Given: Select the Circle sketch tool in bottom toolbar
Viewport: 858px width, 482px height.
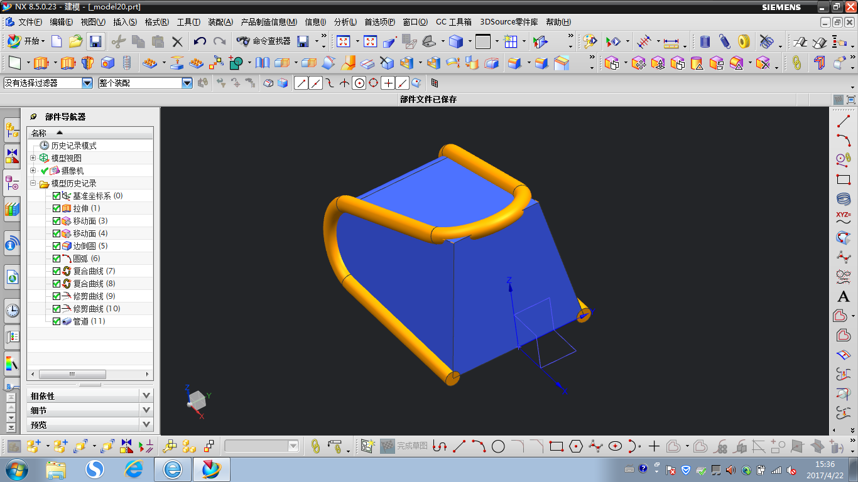Looking at the screenshot, I should pyautogui.click(x=498, y=446).
